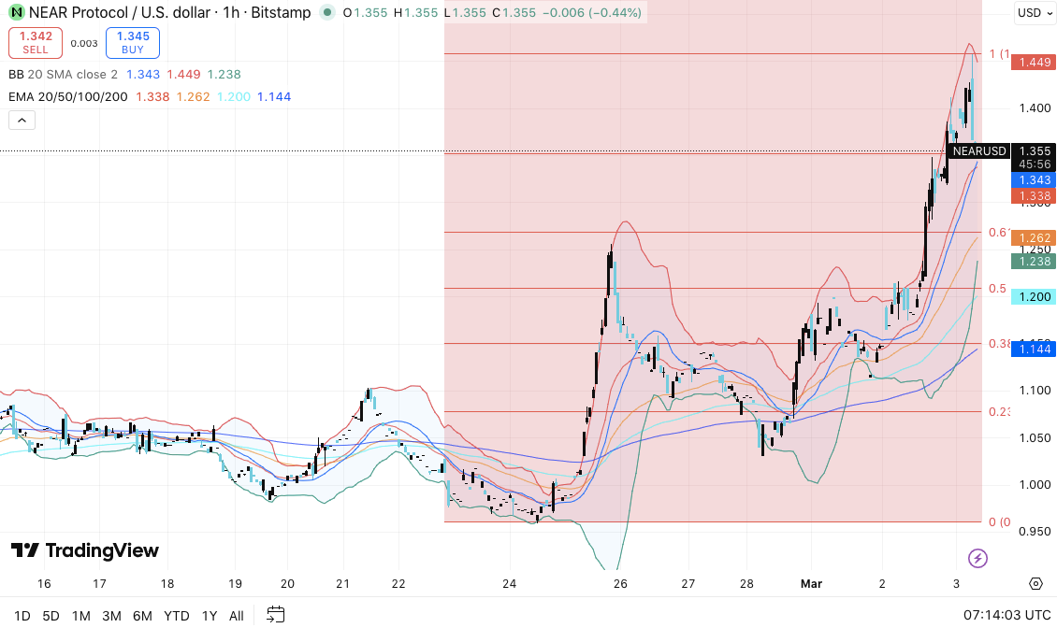Select the 1D date range tab
The height and width of the screenshot is (628, 1057).
tap(20, 616)
